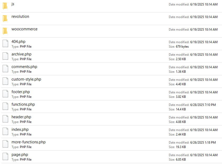Select the more-functions.php file name
222x164 pixels.
(x=28, y=142)
